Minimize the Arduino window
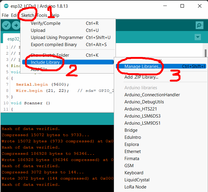The height and width of the screenshot is (192, 208). click(x=165, y=6)
